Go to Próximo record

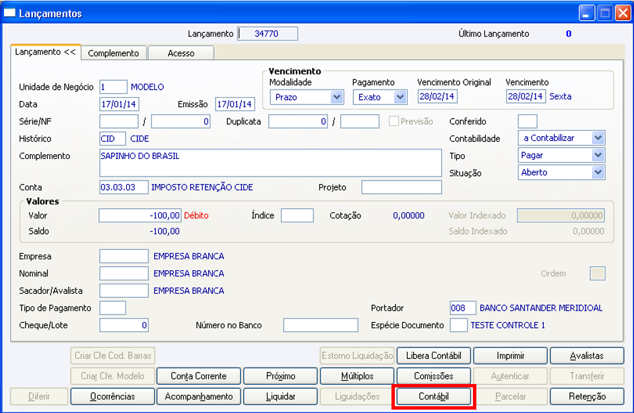(280, 376)
